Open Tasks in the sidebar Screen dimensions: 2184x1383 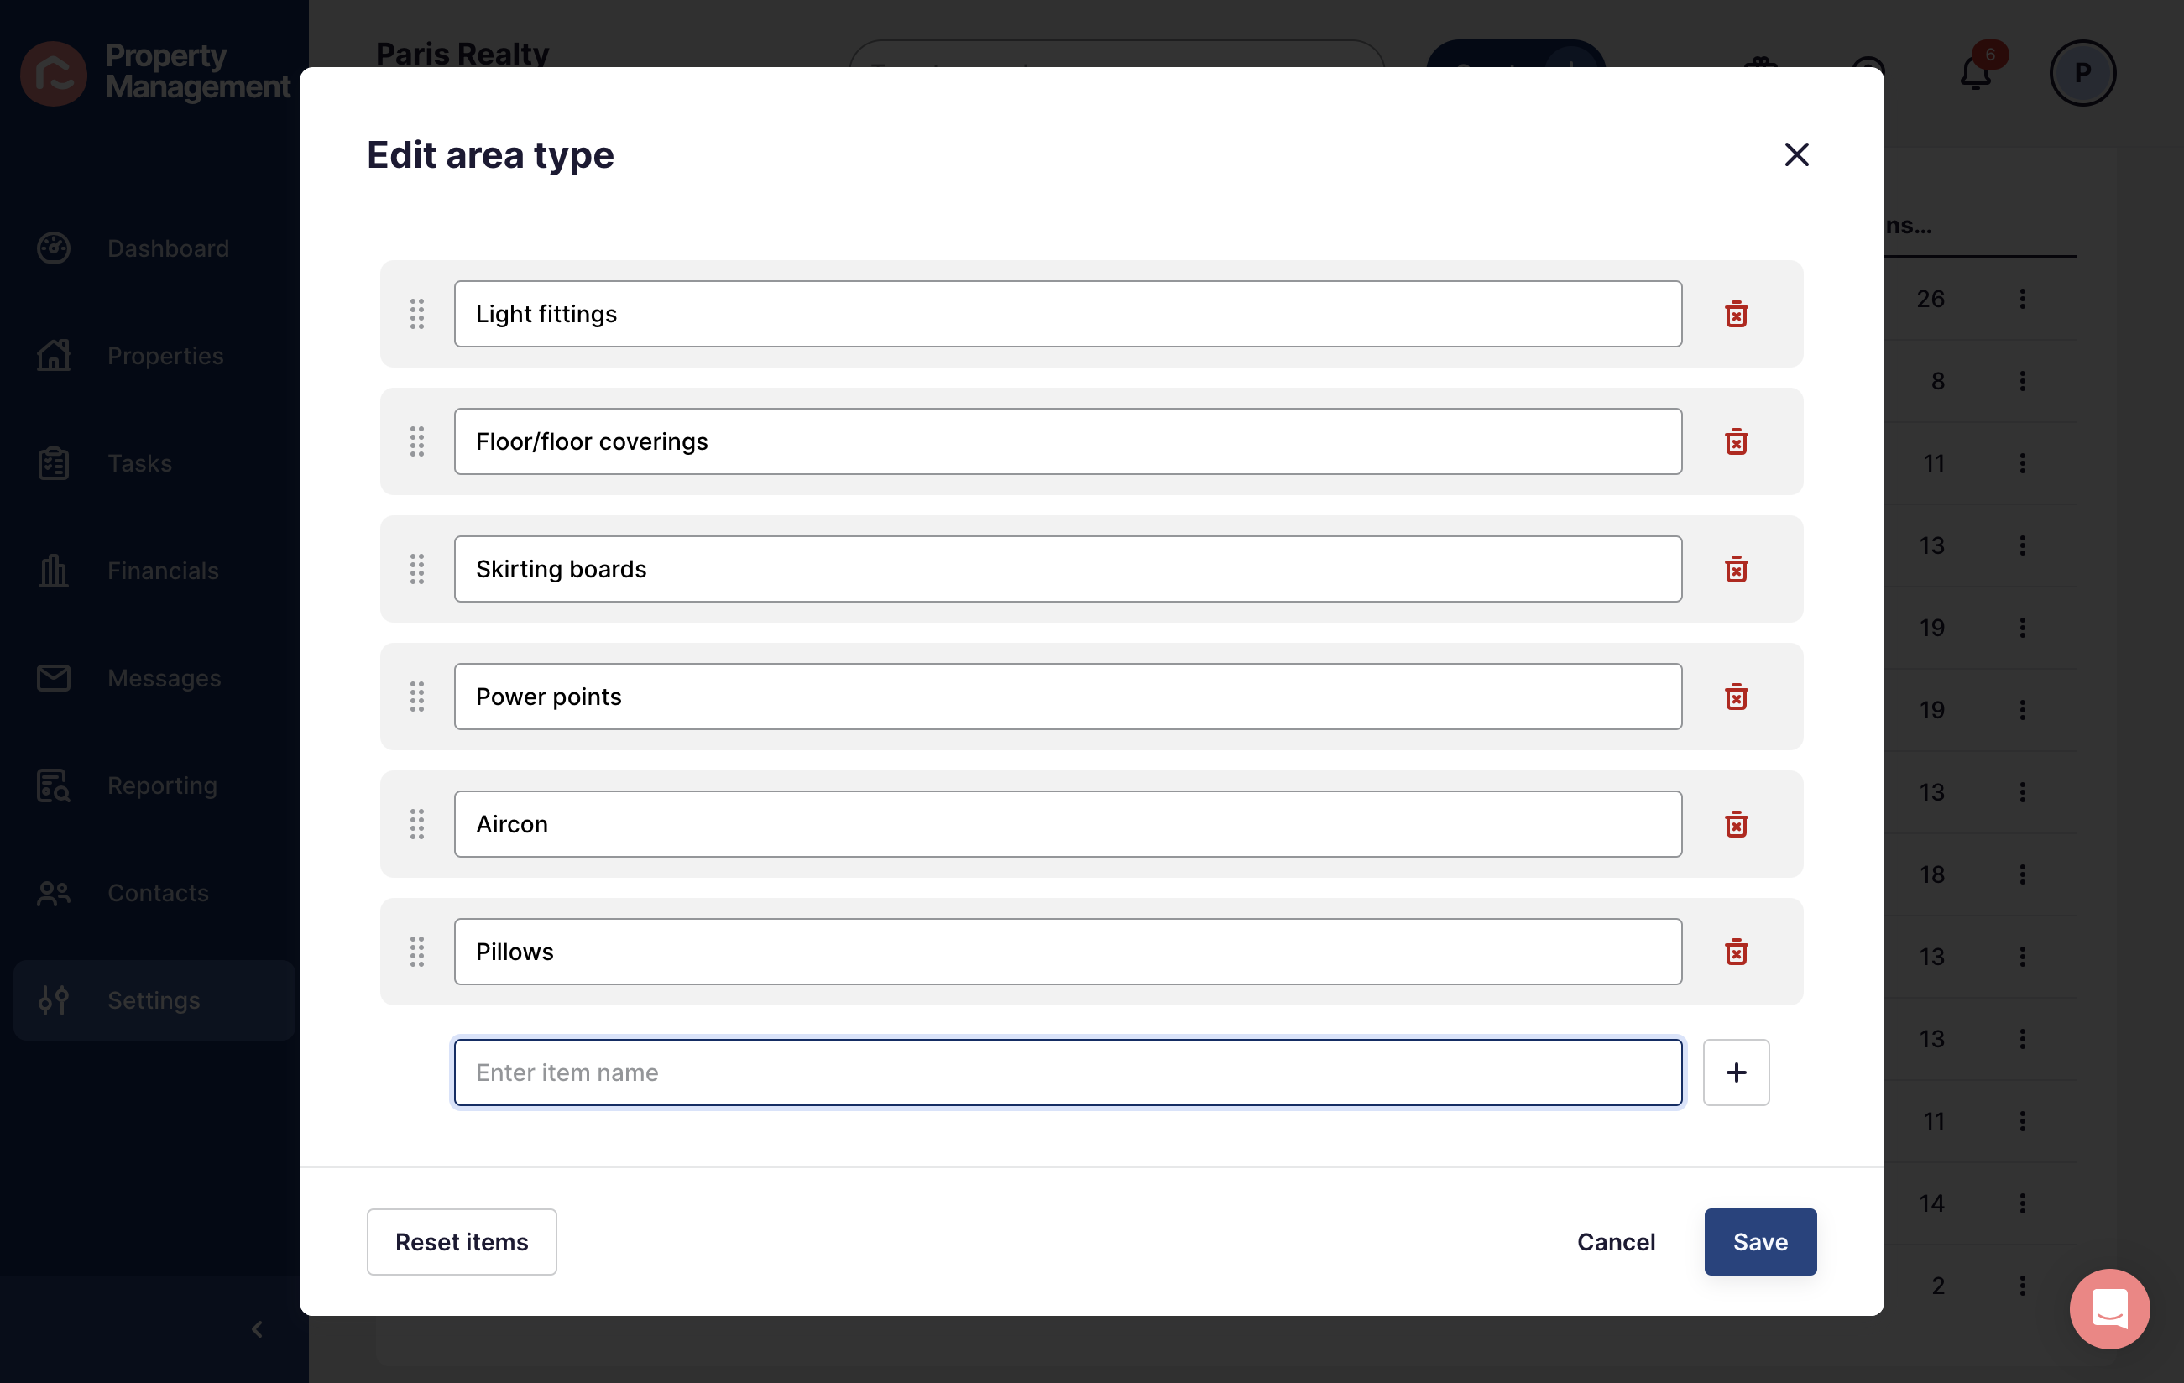[x=154, y=463]
